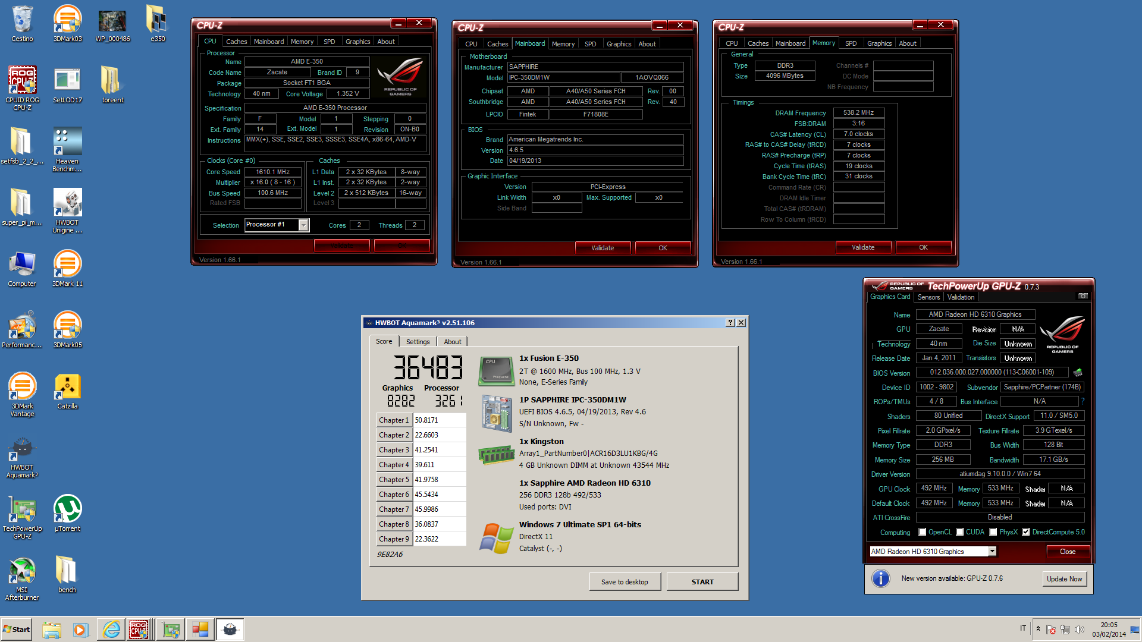
Task: Click the IT language indicator in taskbar
Action: point(1023,628)
